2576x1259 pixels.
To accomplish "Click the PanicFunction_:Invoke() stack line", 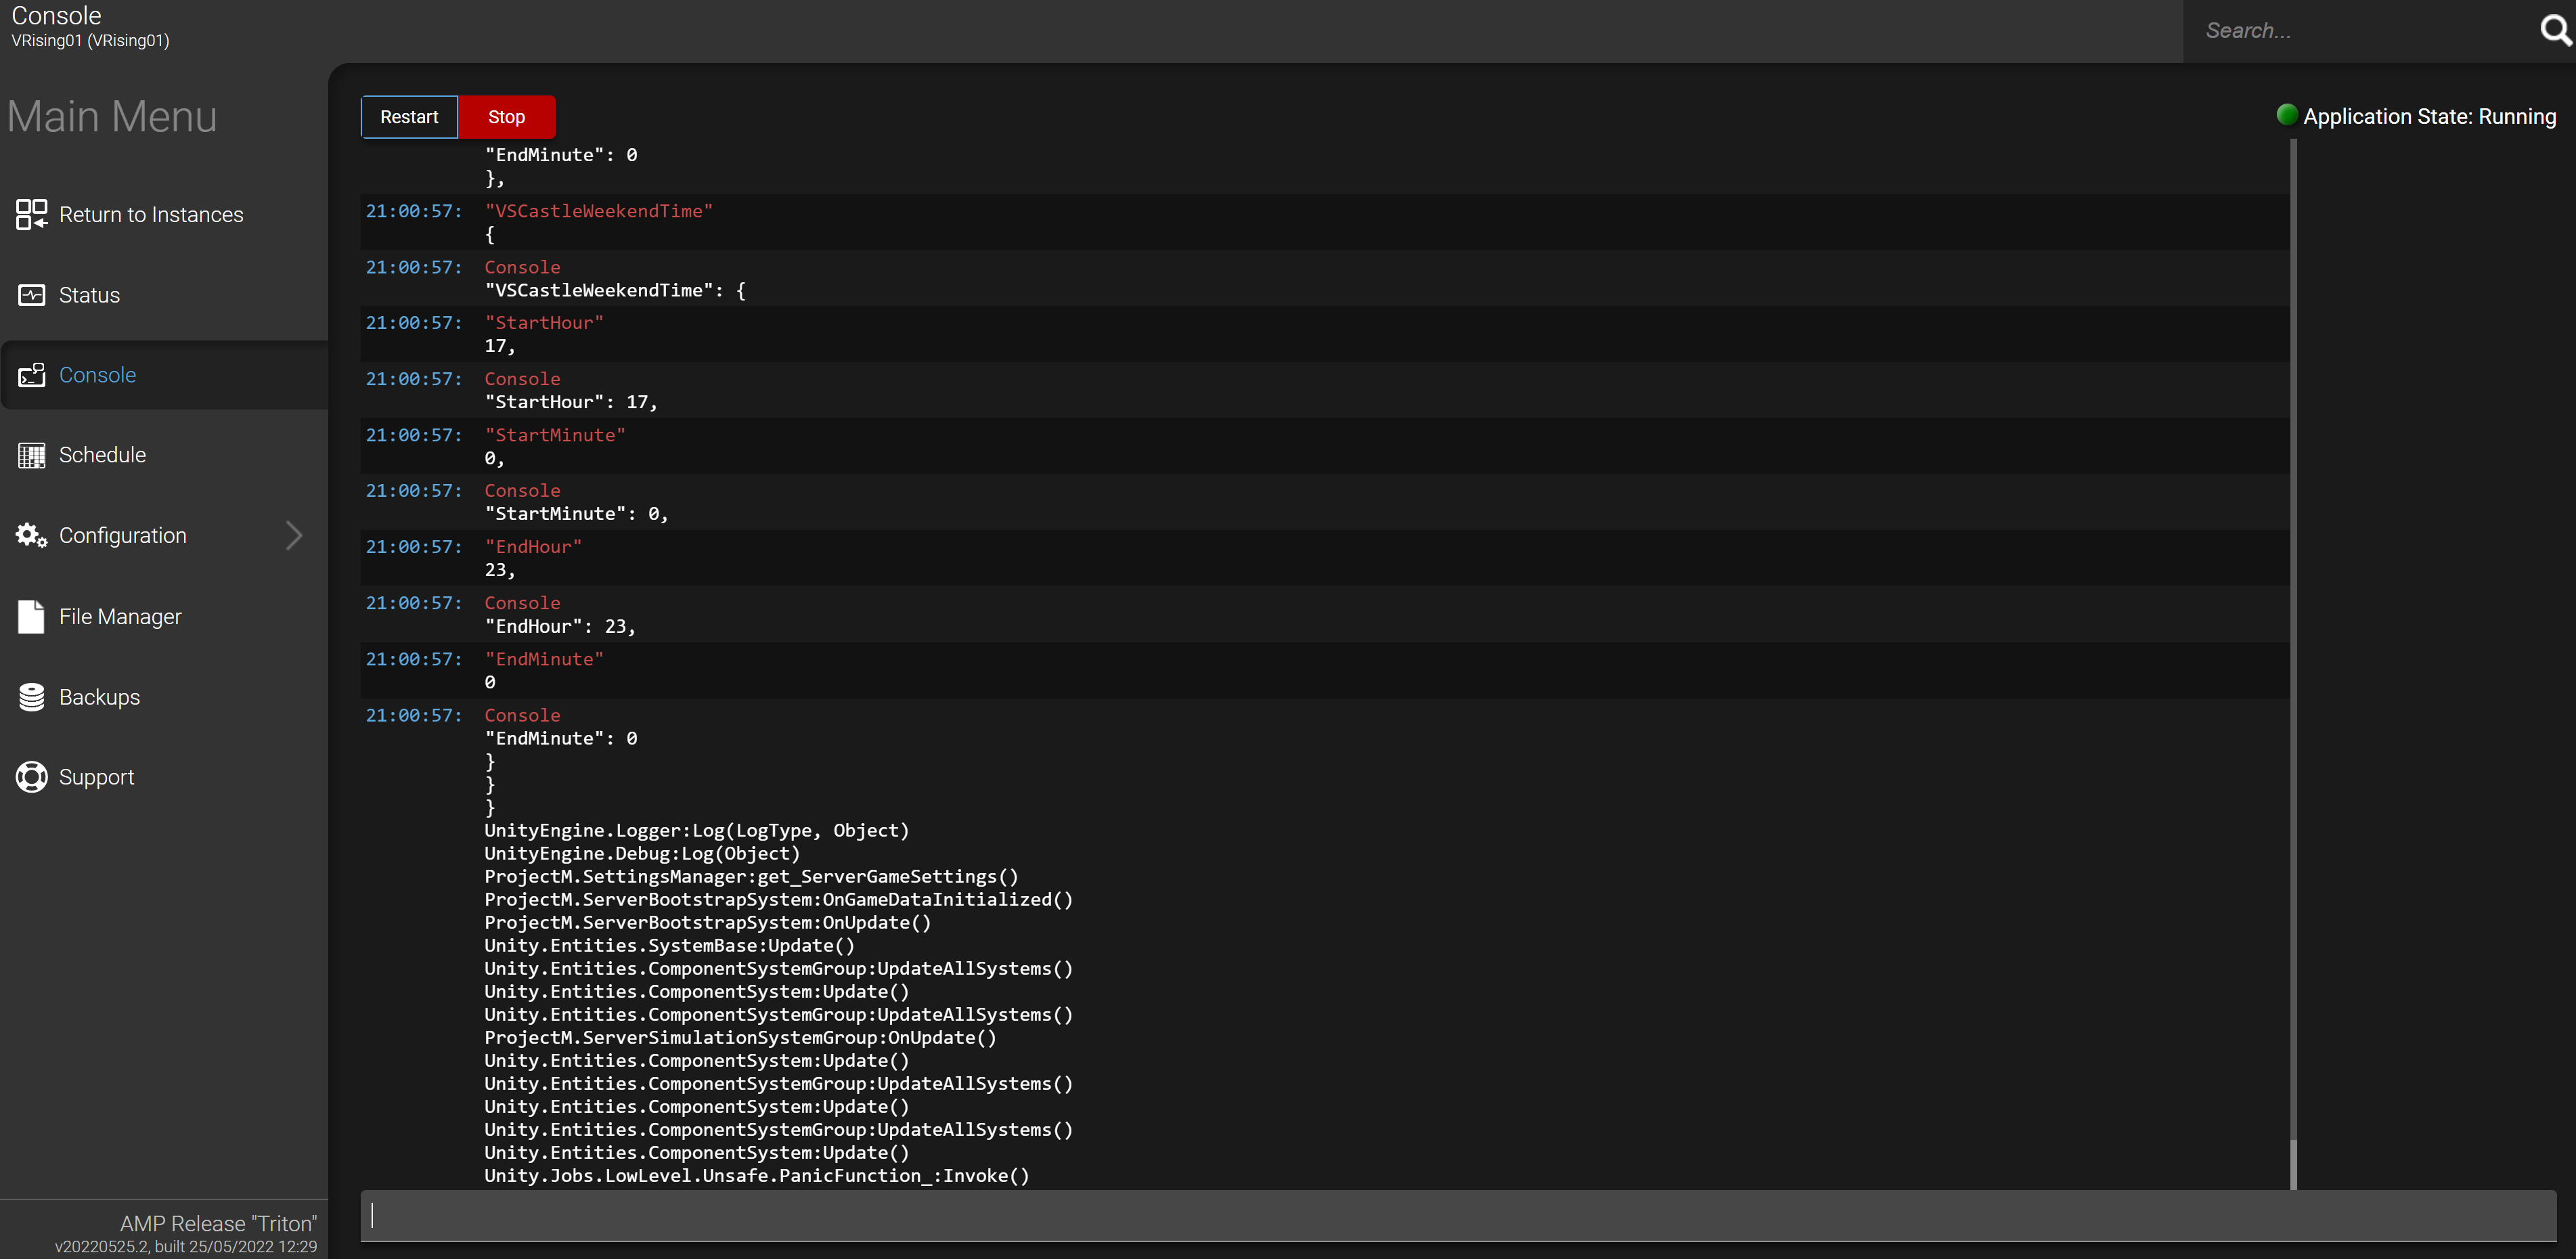I will coord(757,1175).
